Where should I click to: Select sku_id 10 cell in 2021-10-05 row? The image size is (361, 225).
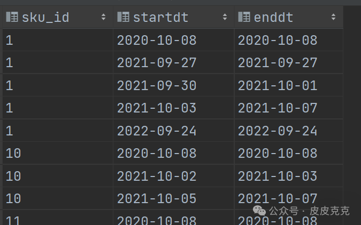58,198
